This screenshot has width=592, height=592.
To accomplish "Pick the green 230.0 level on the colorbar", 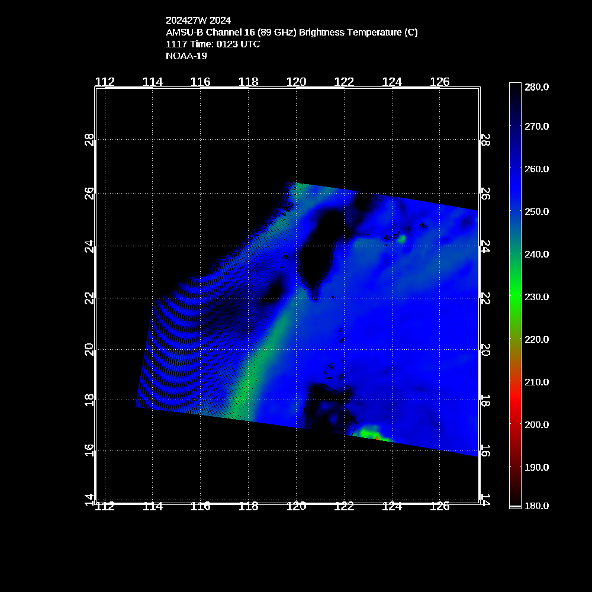I will (x=515, y=297).
